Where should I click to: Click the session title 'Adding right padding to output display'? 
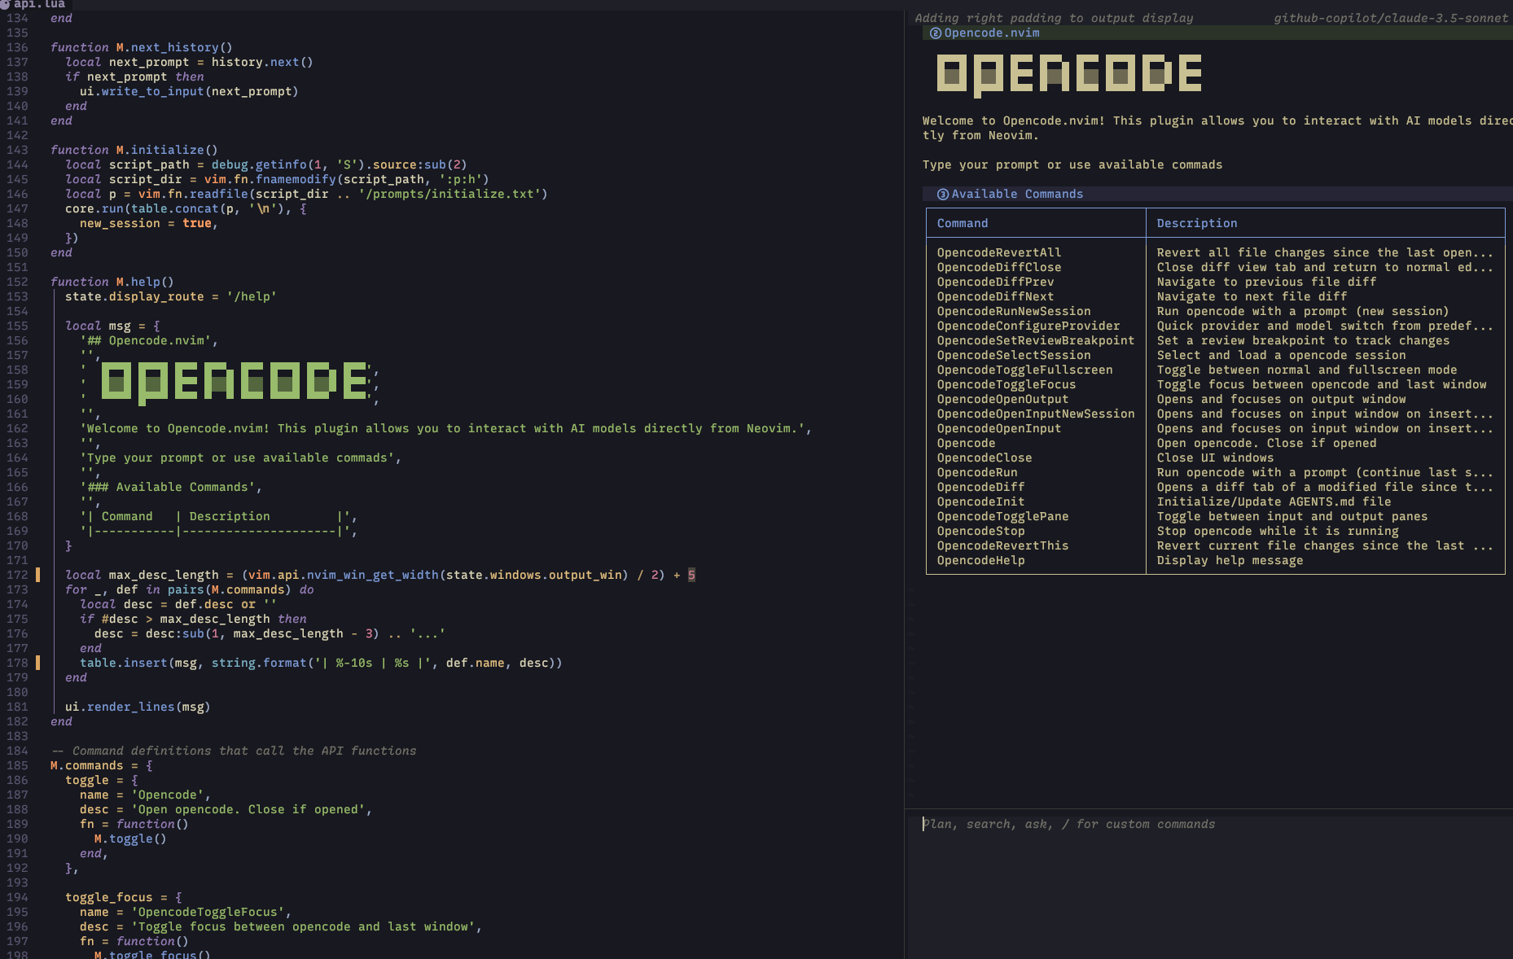click(x=1054, y=18)
